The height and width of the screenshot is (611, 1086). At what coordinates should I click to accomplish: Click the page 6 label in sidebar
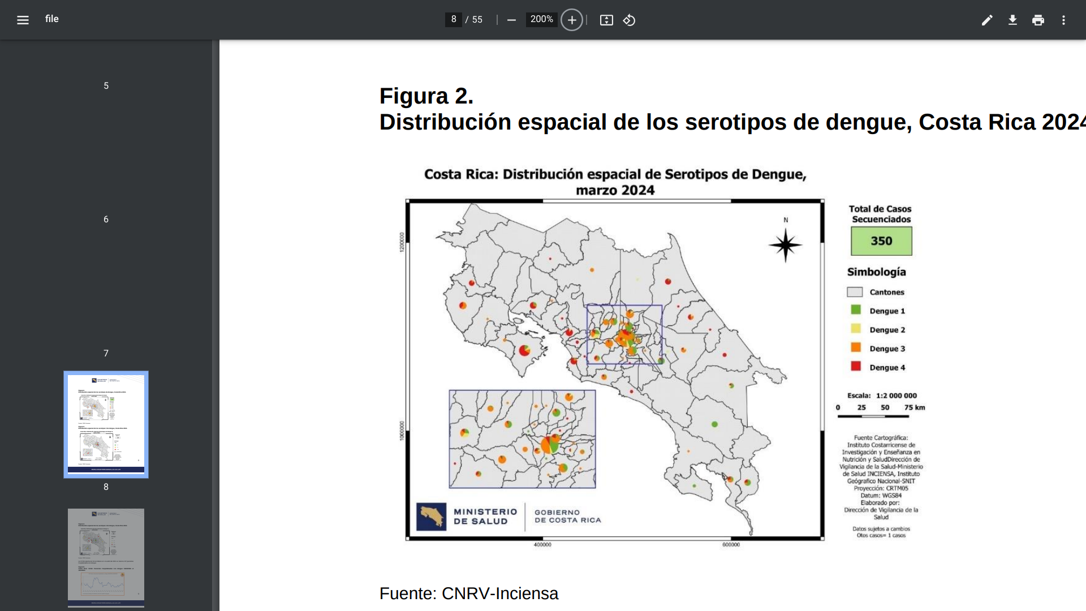point(106,219)
